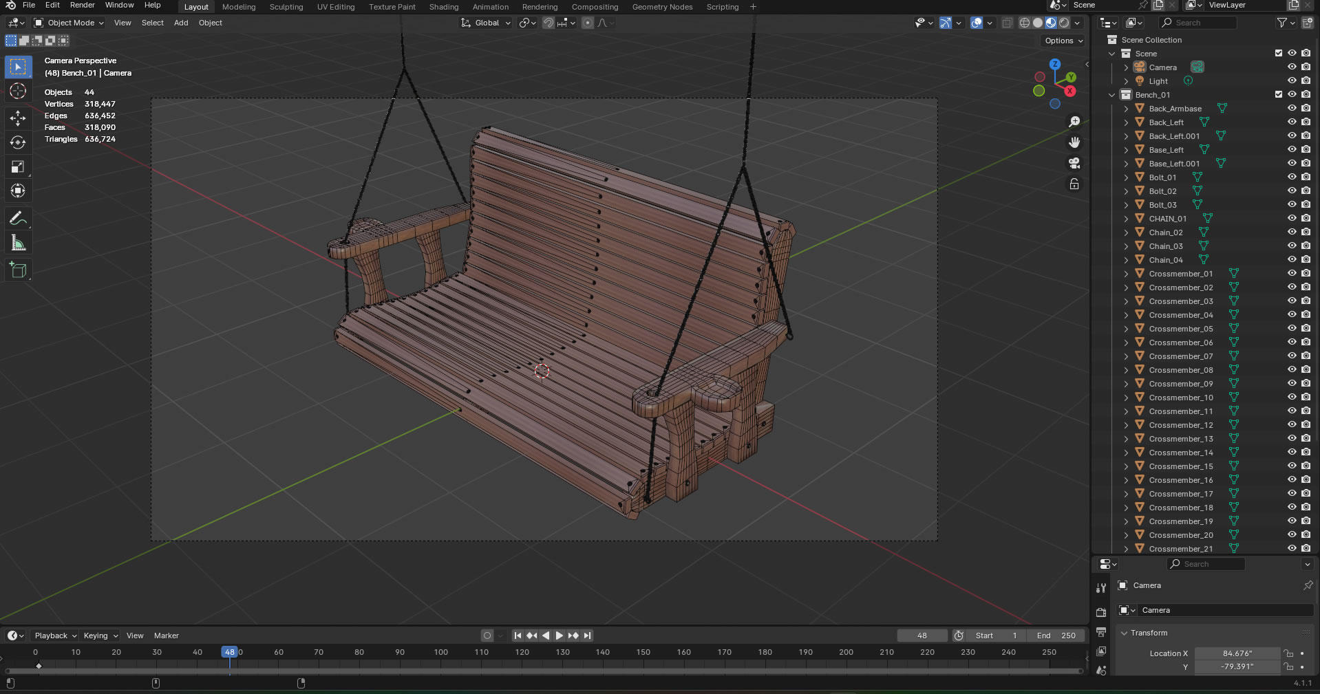Toggle proportional editing in header

[587, 23]
